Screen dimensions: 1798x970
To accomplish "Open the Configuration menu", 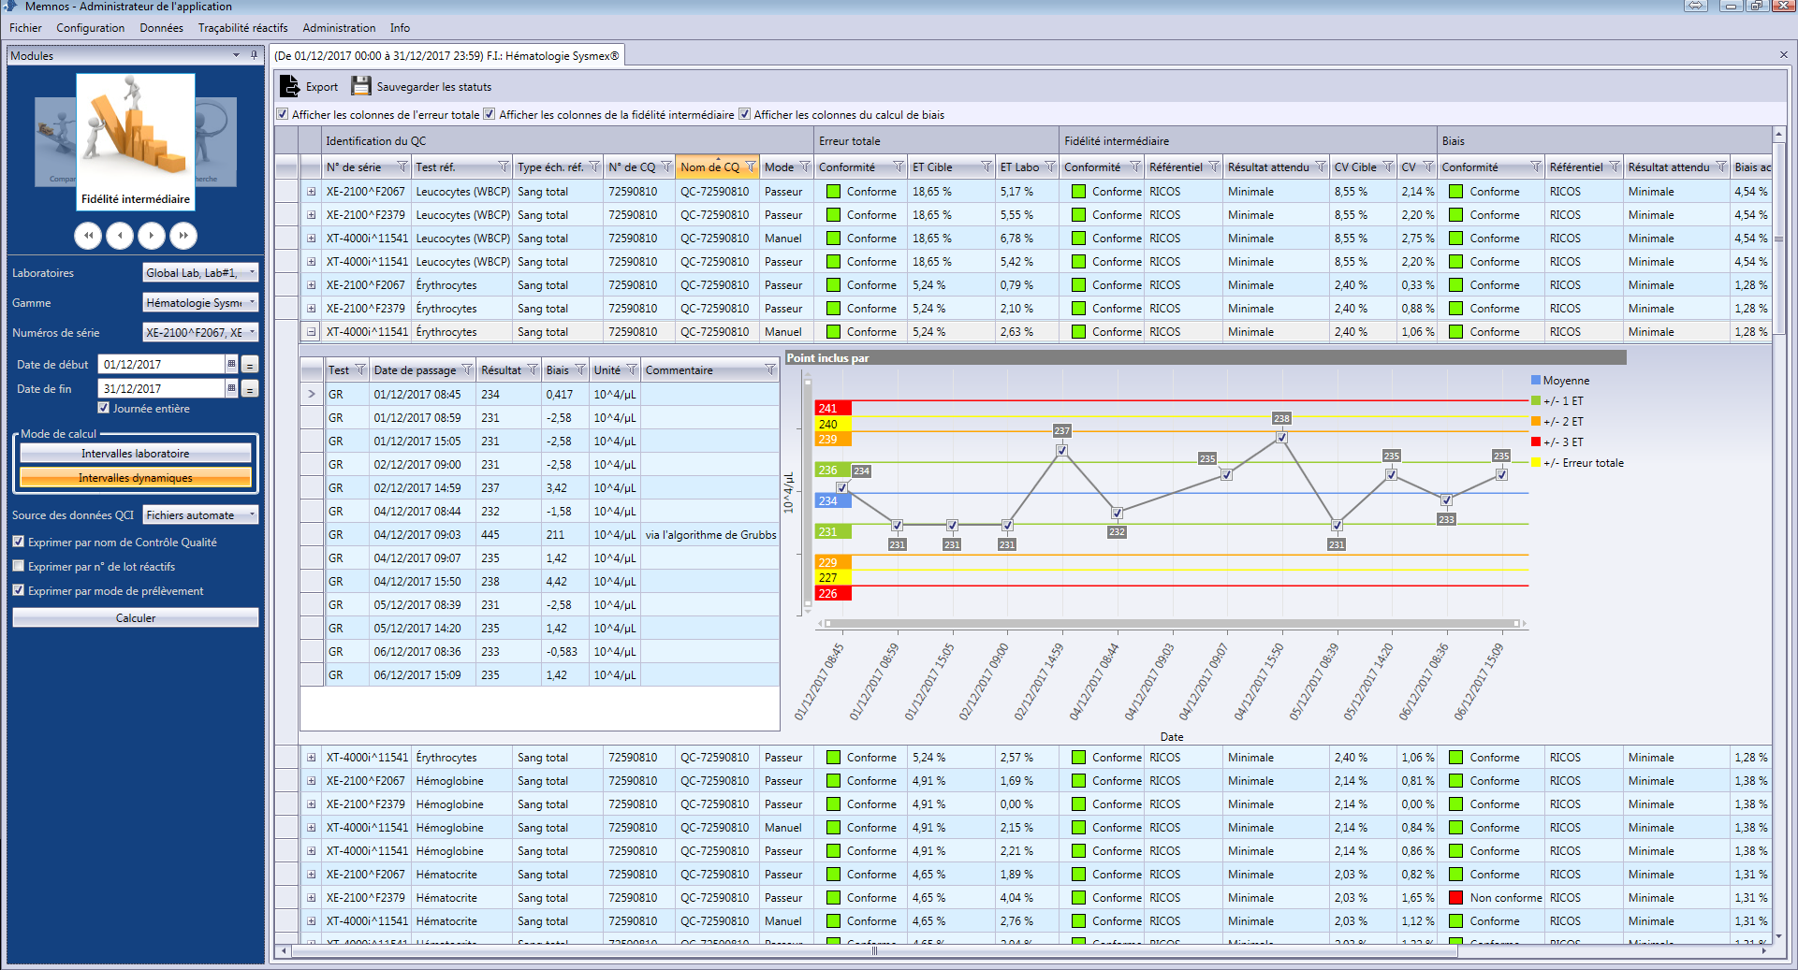I will tap(90, 28).
